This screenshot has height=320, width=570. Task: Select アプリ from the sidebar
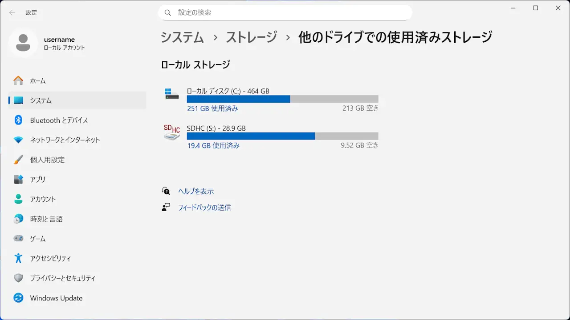point(38,180)
